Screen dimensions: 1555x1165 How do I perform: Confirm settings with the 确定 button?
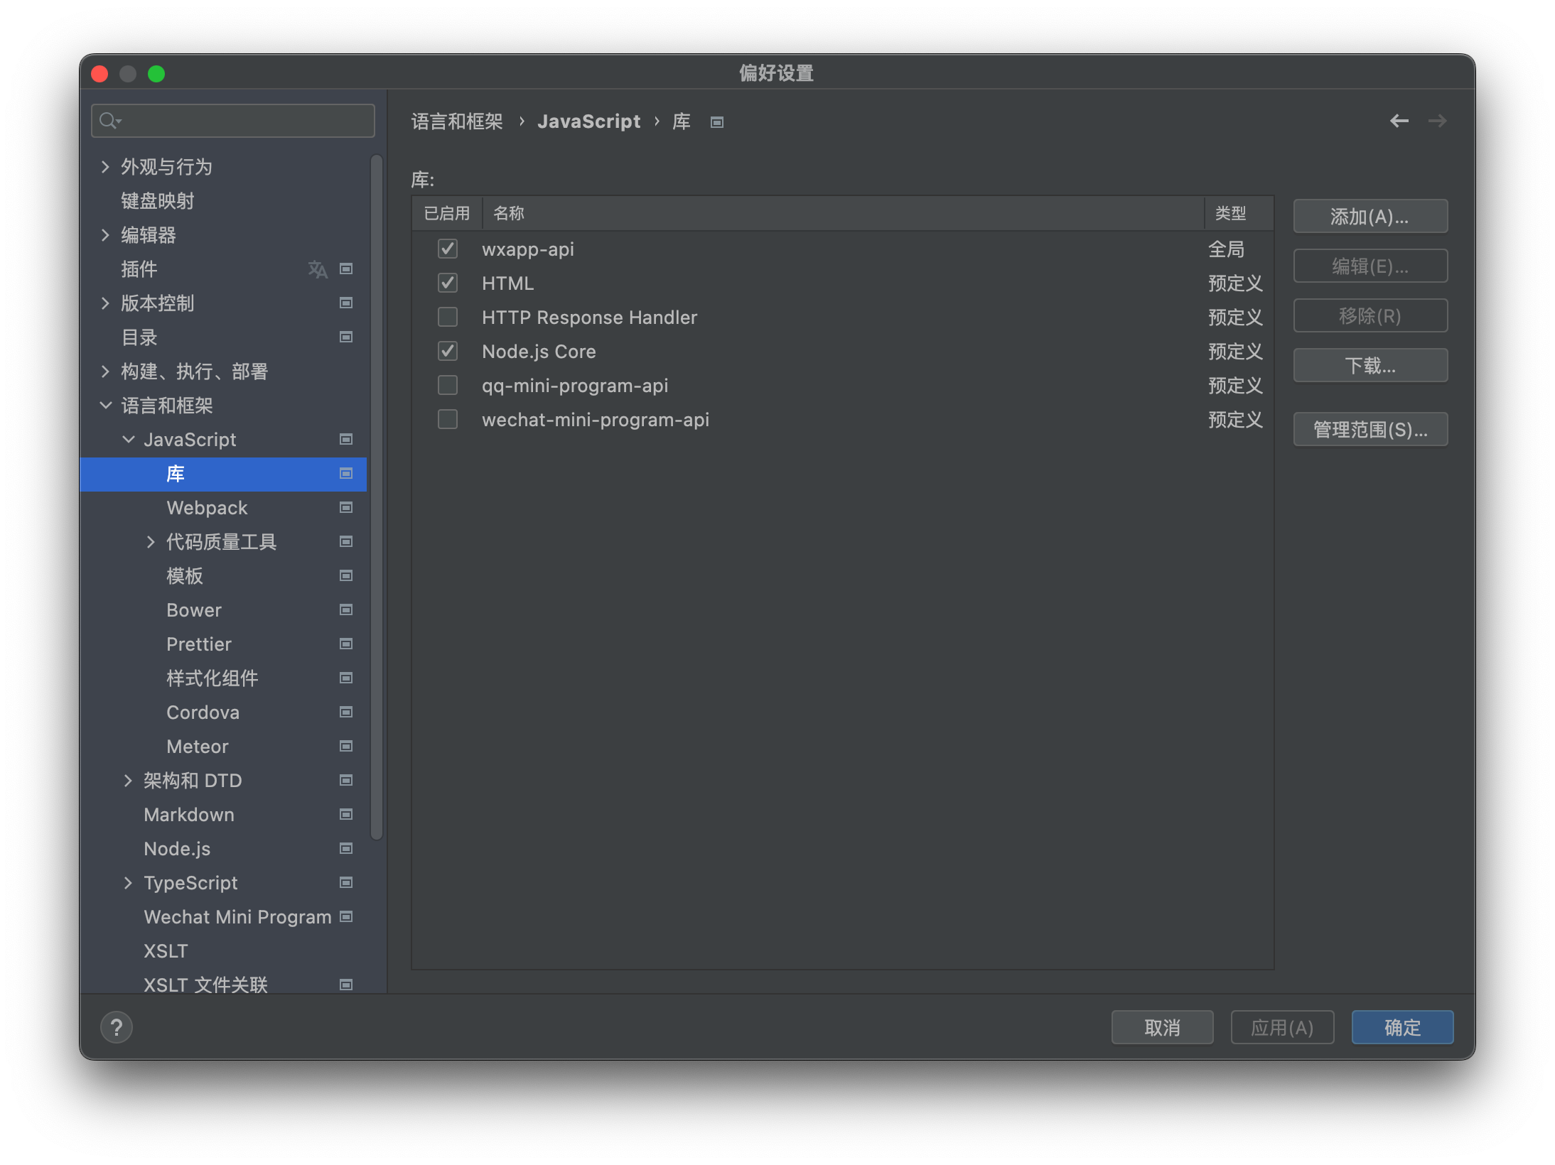pyautogui.click(x=1401, y=1027)
